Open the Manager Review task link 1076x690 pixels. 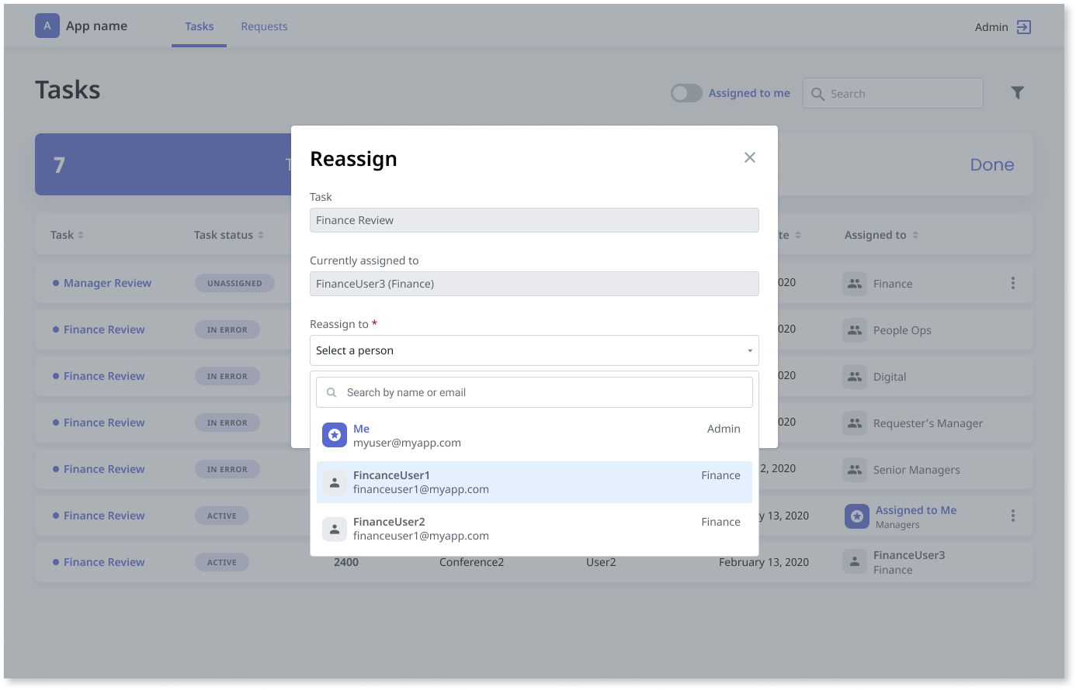click(106, 283)
